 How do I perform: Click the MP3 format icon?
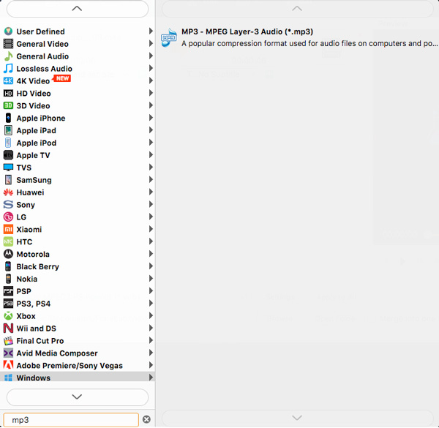click(x=168, y=37)
